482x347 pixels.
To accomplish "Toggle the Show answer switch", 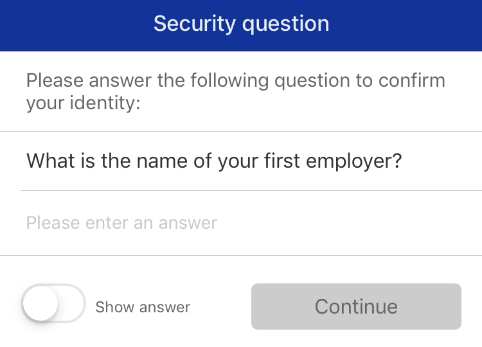I will (53, 303).
